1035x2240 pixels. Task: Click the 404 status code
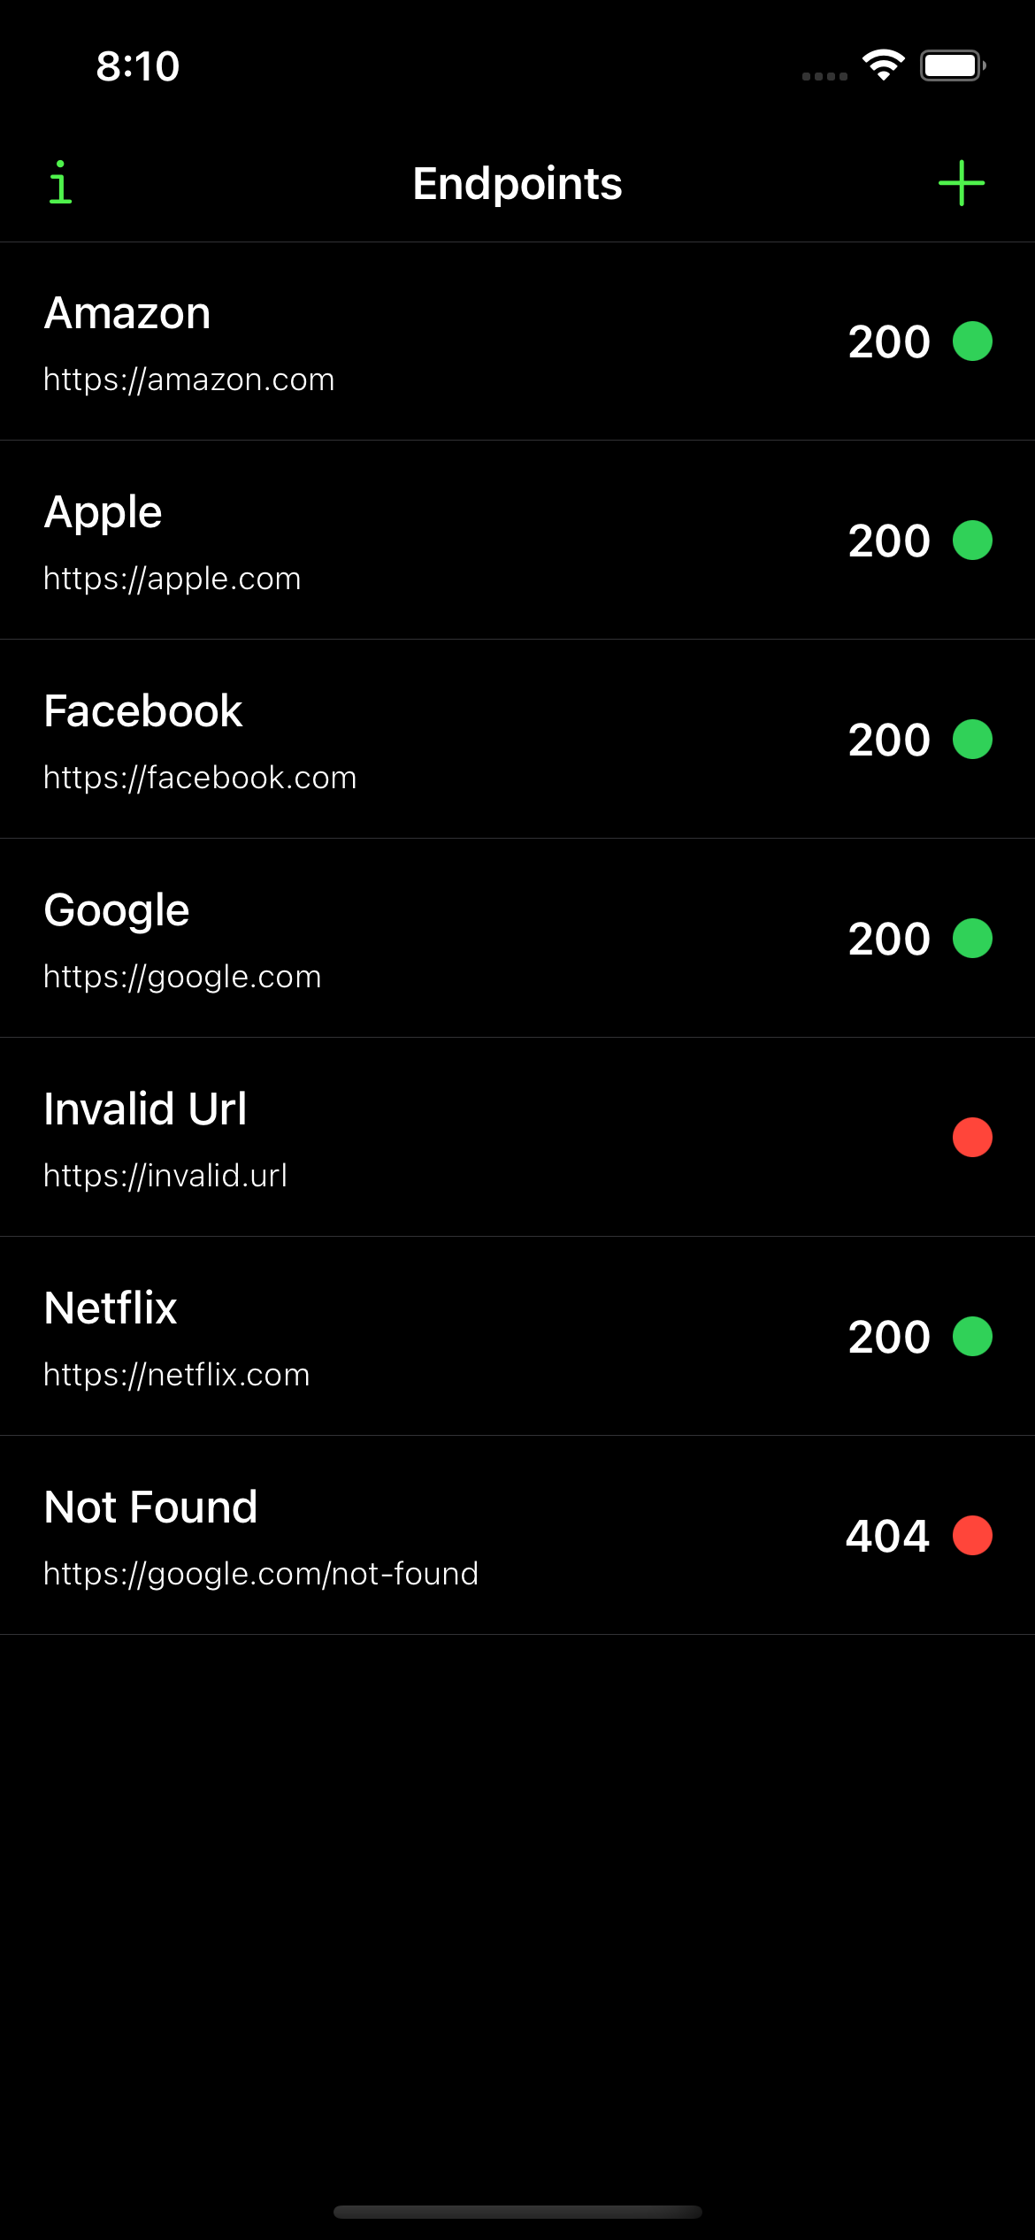[887, 1536]
